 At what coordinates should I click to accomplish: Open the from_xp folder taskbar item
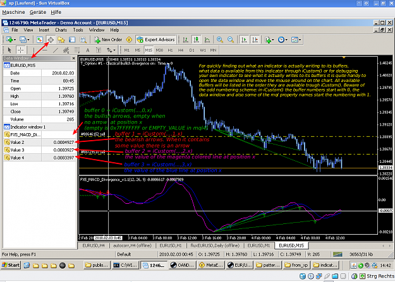297,265
